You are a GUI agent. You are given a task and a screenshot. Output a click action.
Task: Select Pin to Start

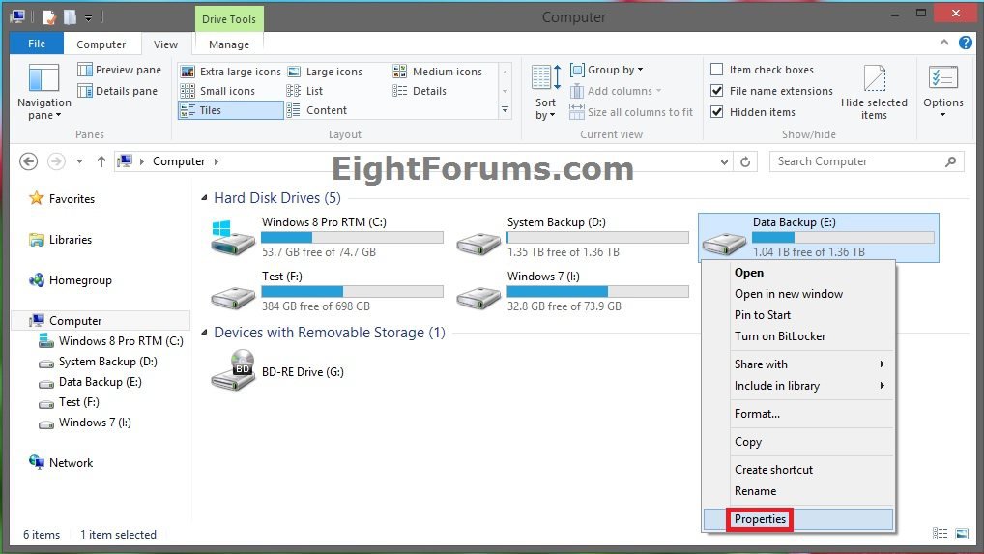click(x=798, y=315)
